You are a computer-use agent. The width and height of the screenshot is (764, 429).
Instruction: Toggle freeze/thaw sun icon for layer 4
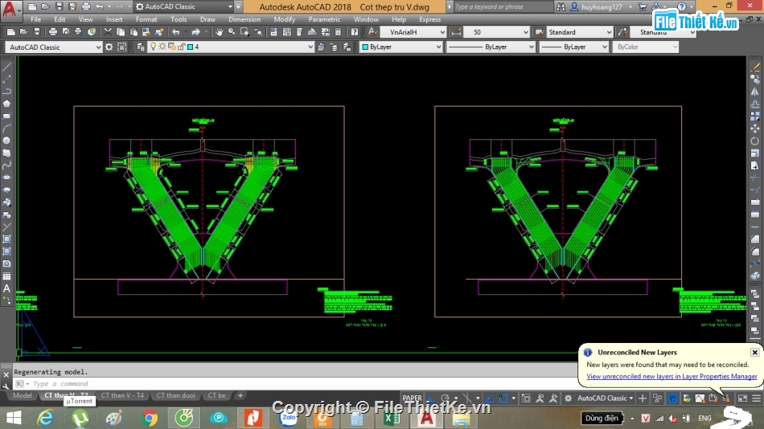tap(162, 47)
